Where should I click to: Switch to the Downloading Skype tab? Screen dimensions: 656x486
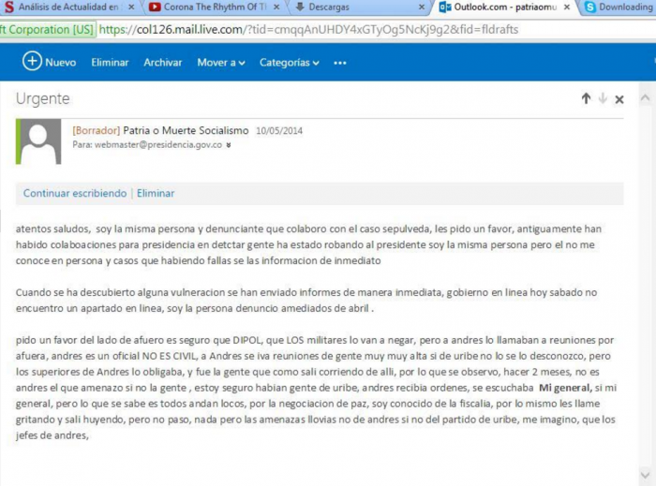(619, 7)
